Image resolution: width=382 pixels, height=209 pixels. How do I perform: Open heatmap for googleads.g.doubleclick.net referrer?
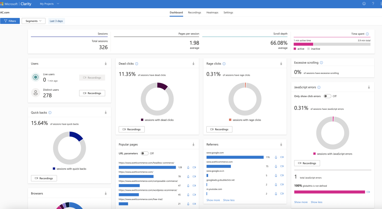click(x=276, y=185)
